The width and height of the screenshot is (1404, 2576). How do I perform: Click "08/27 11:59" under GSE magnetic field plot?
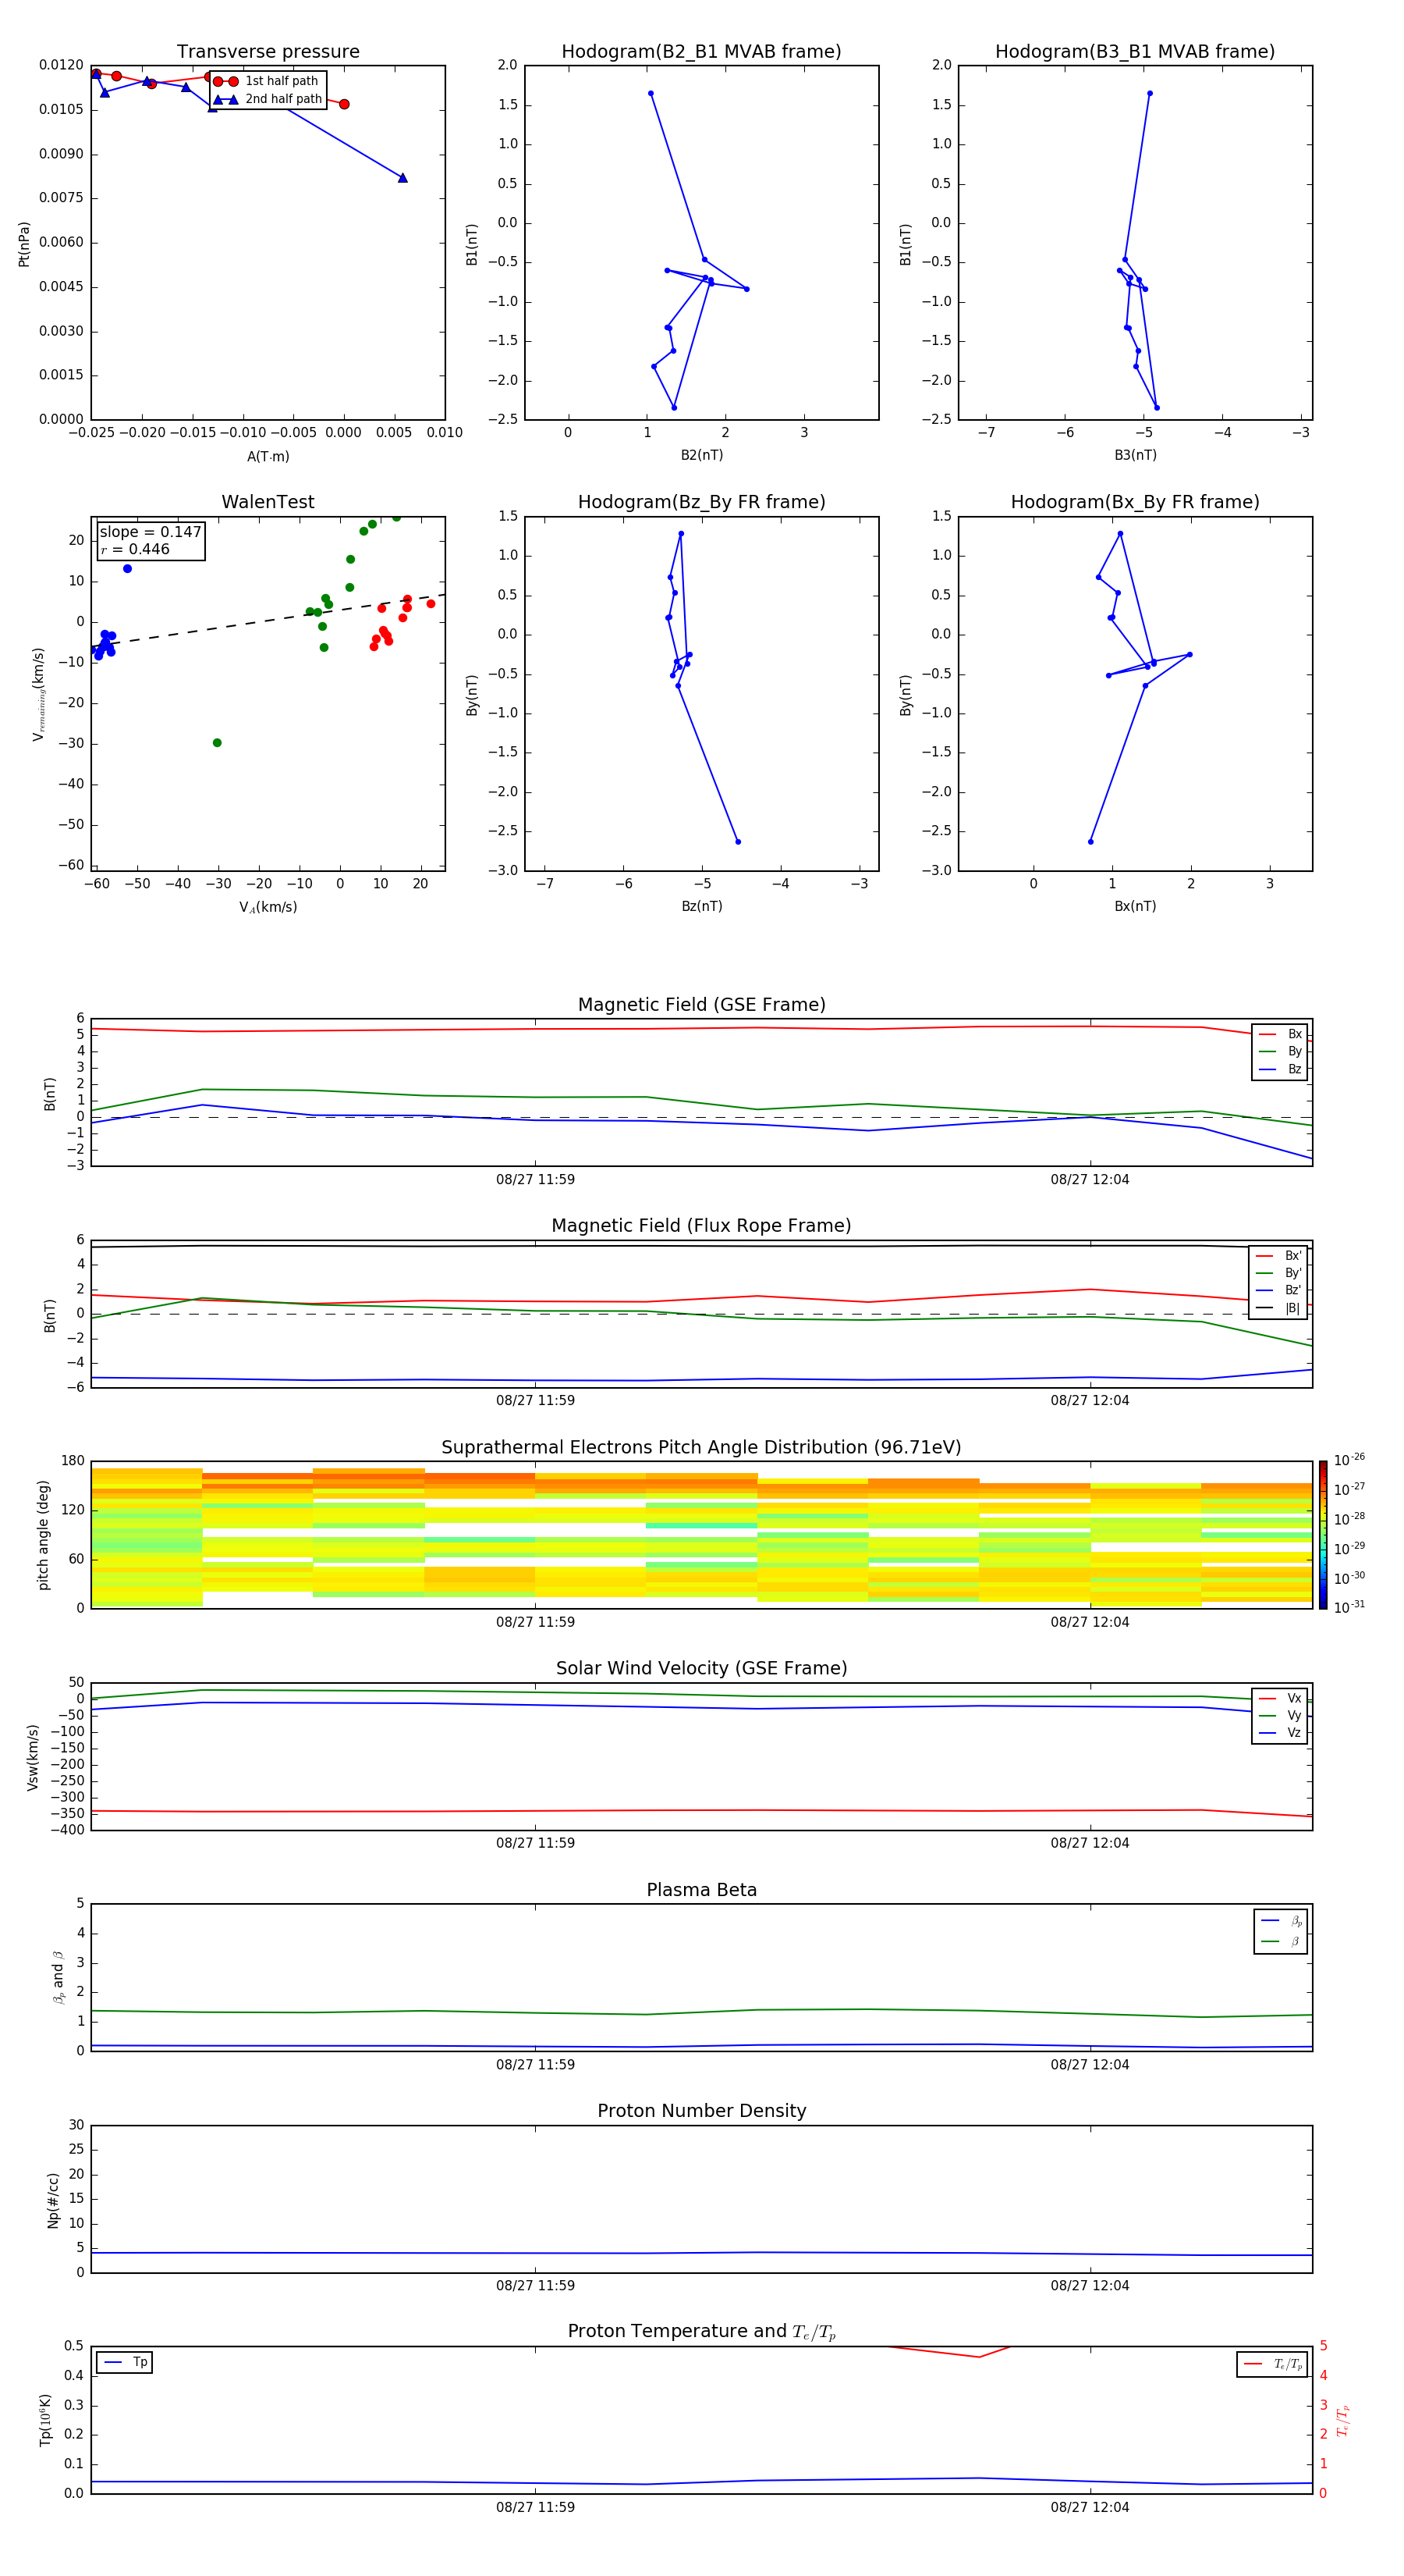536,1180
